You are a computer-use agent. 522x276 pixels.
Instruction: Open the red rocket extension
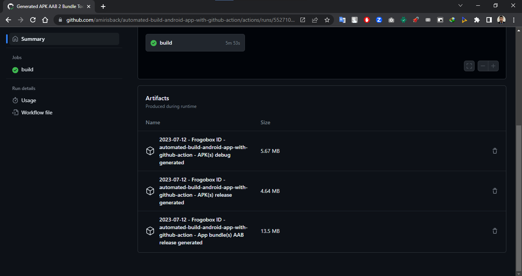(416, 20)
